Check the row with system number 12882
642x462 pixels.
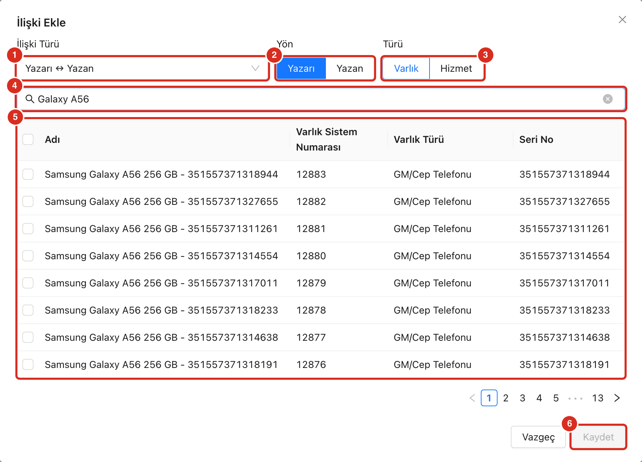(28, 201)
